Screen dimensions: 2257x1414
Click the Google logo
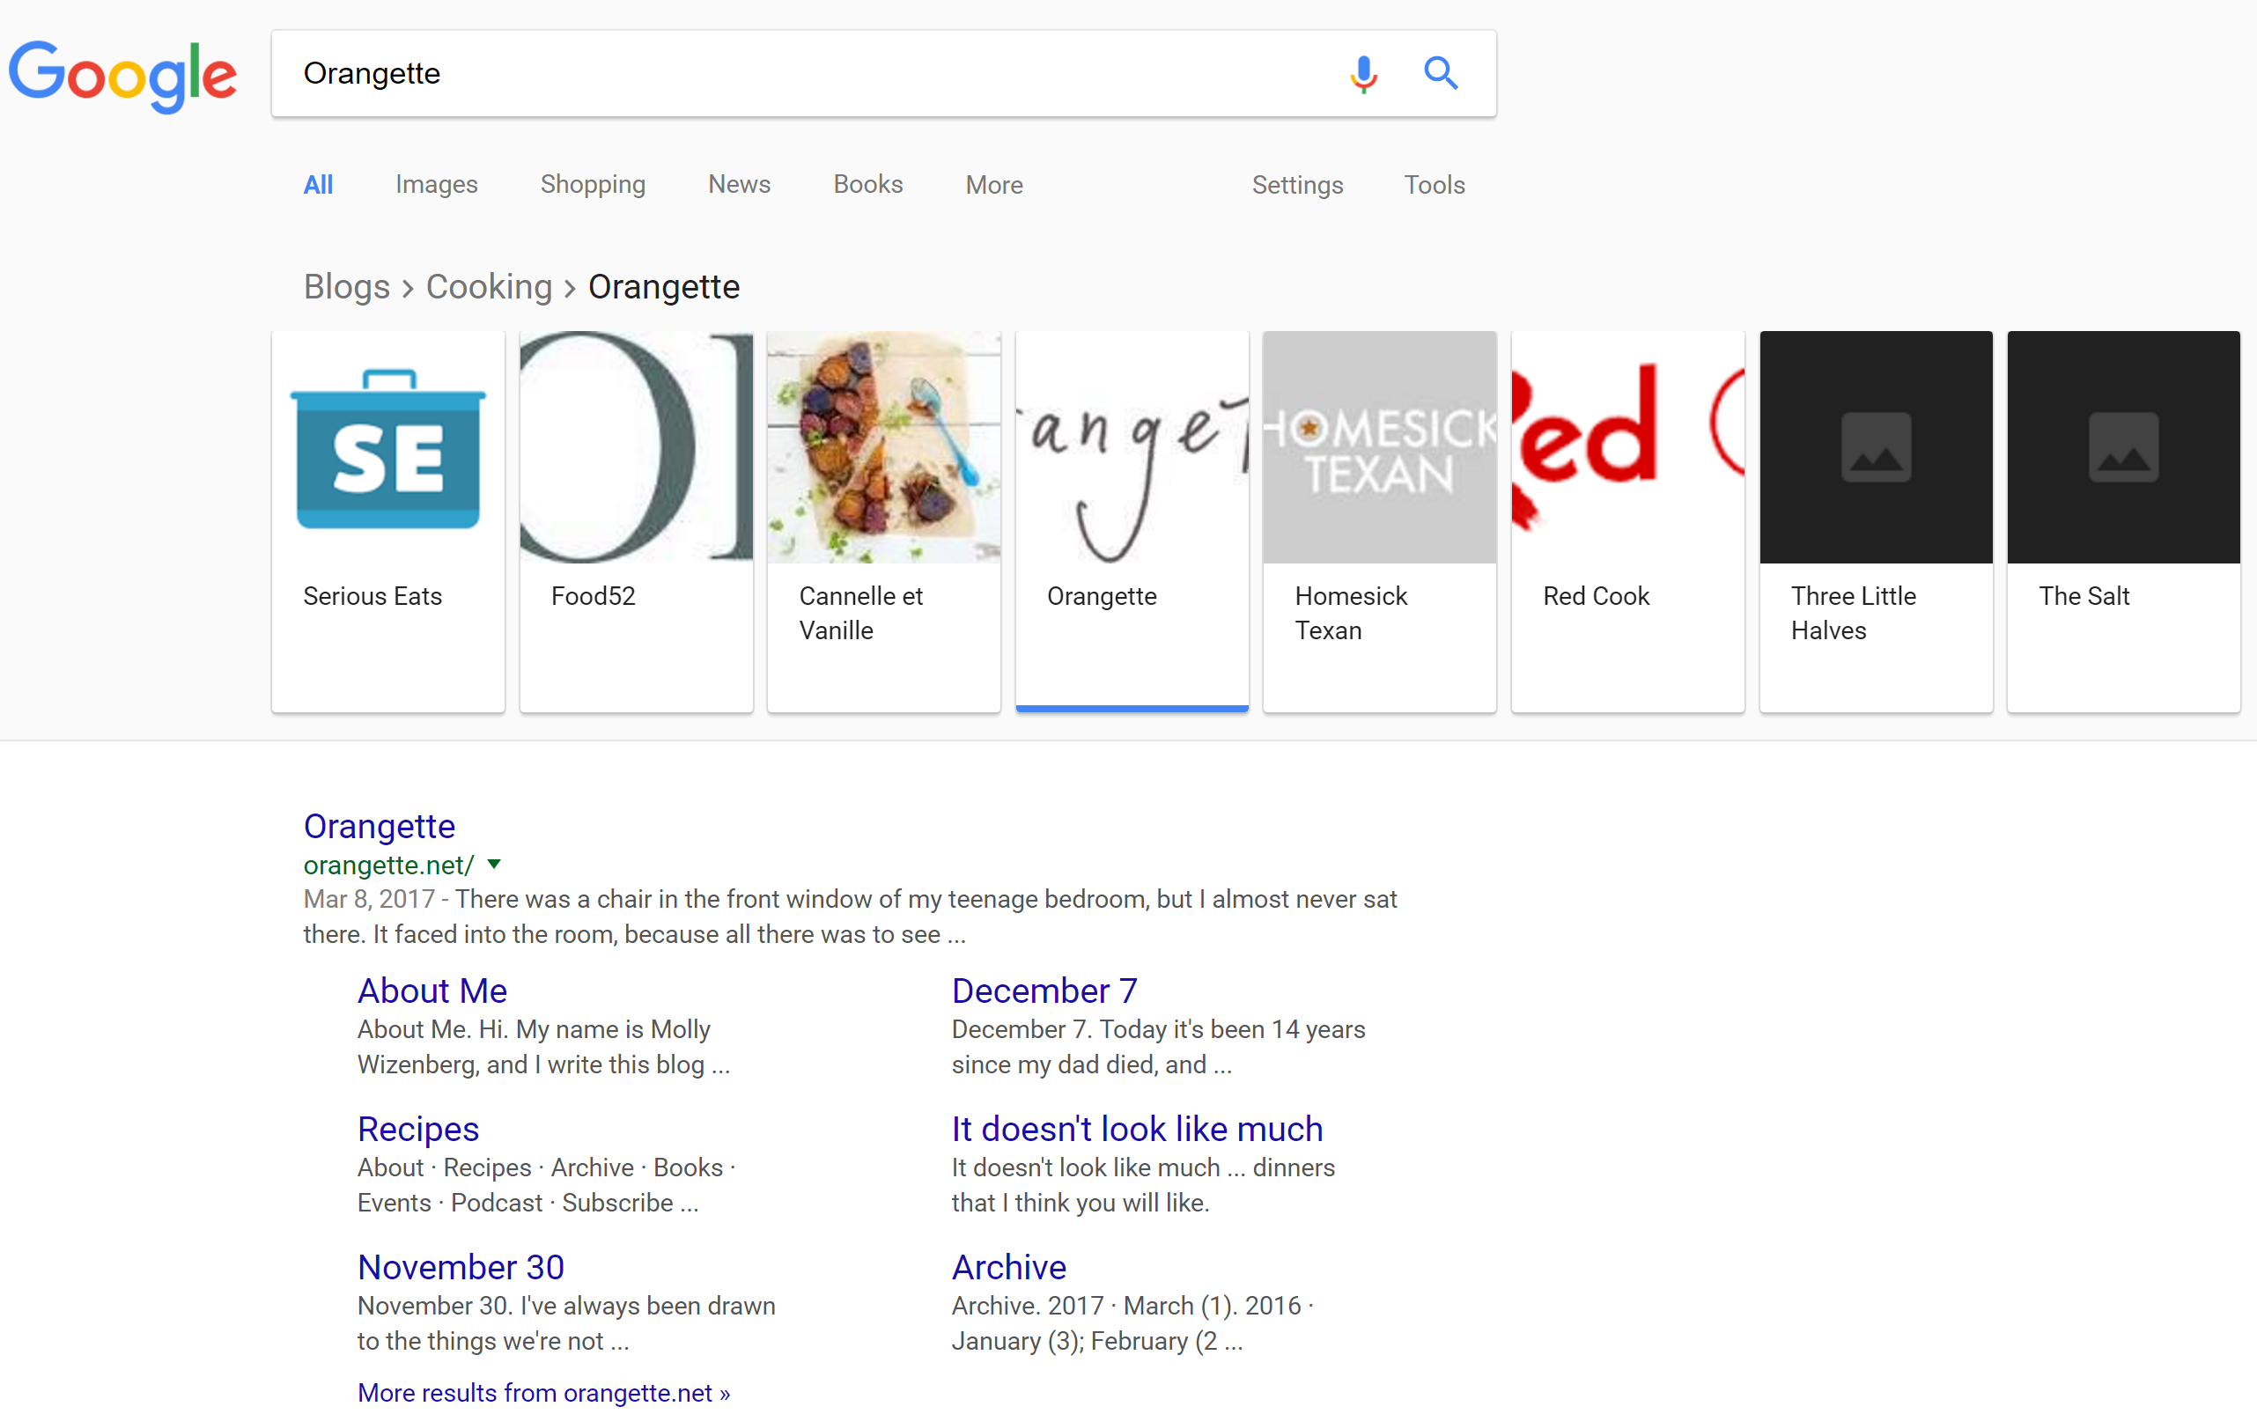pos(122,75)
